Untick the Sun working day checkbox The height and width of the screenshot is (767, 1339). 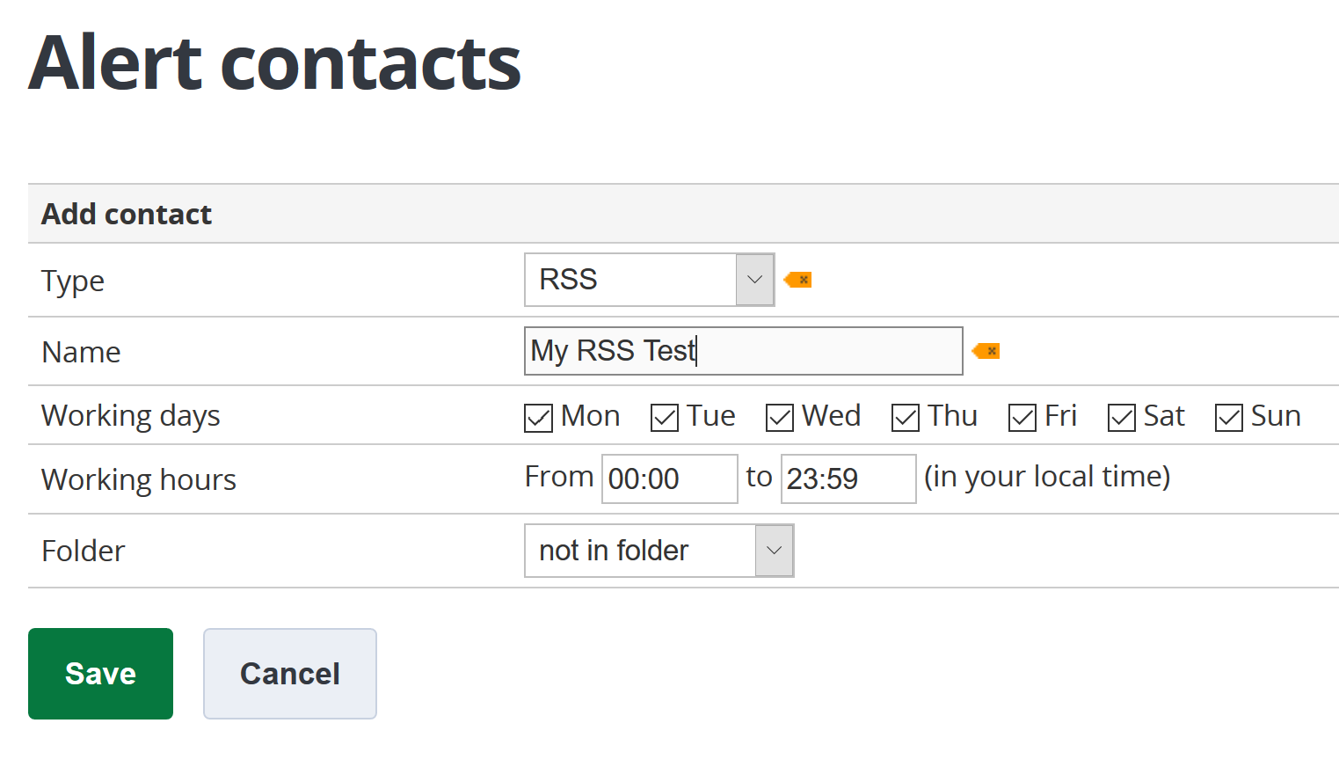click(x=1229, y=418)
